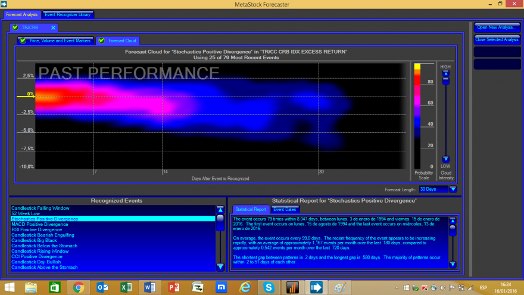Switch to Event Recognizer Library tab
524x295 pixels.
click(68, 14)
